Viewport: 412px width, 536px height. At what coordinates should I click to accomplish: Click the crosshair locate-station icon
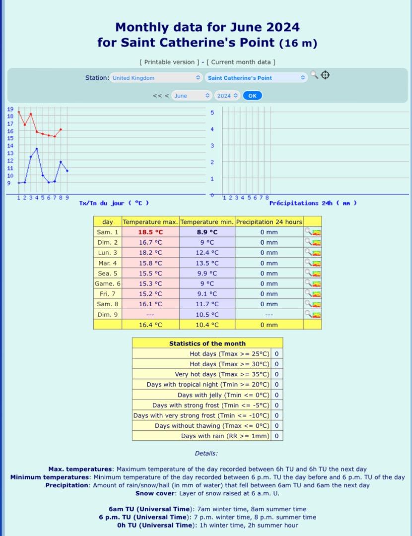[x=325, y=75]
